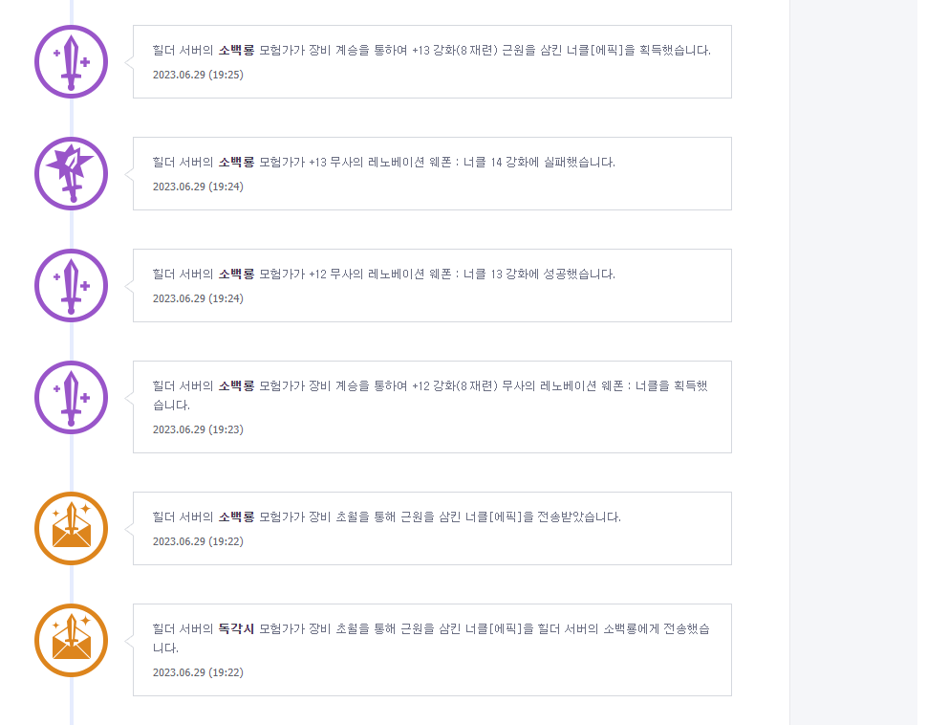Click the sword icon for 13강화 성공 entry
This screenshot has height=725, width=927.
coord(71,285)
